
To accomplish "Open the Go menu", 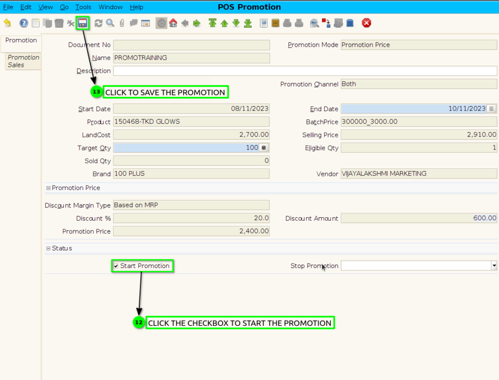I will 64,7.
